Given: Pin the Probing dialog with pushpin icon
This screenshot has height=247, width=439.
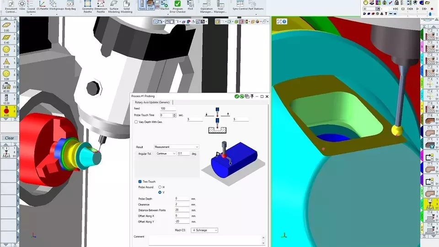Looking at the screenshot, I should coord(252,97).
